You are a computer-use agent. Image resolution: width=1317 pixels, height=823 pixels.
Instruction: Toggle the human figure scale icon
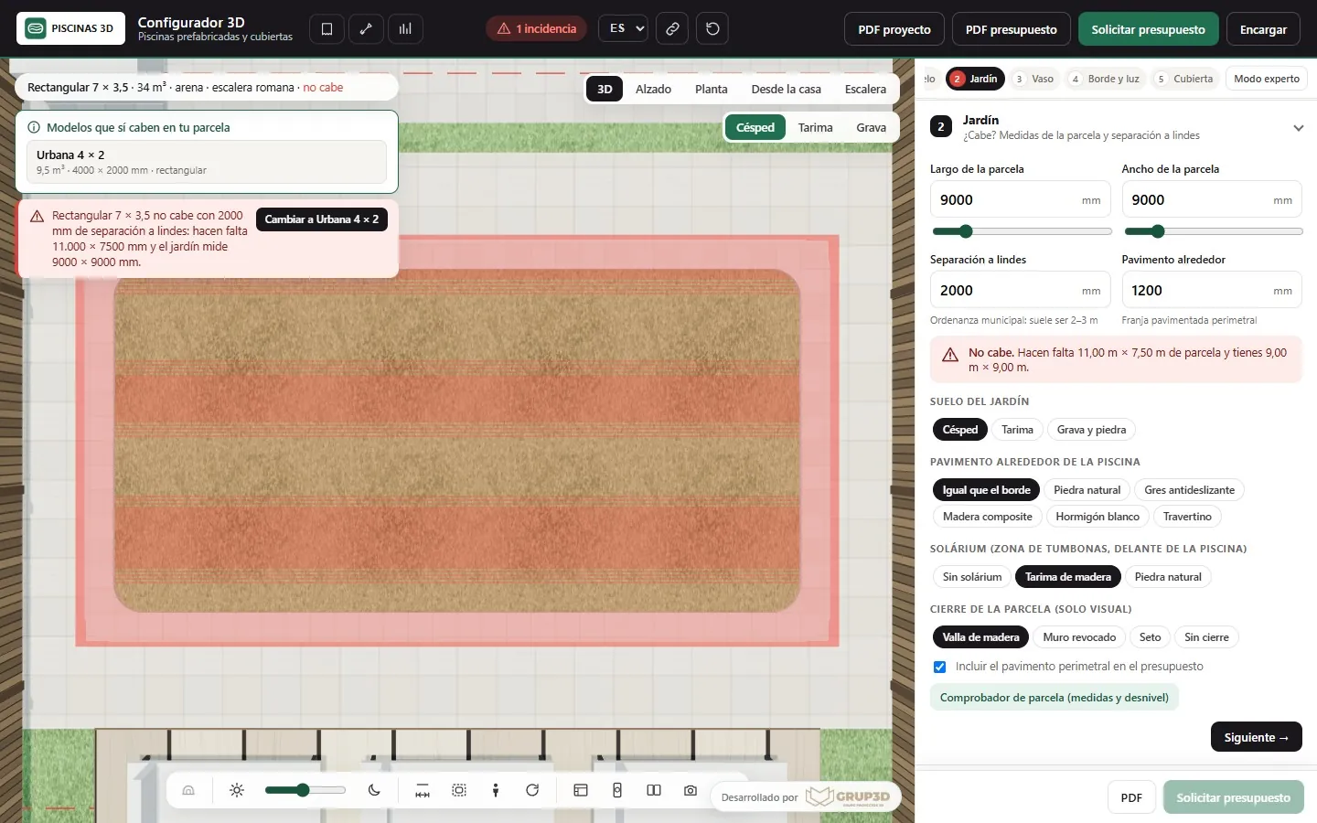pos(496,790)
